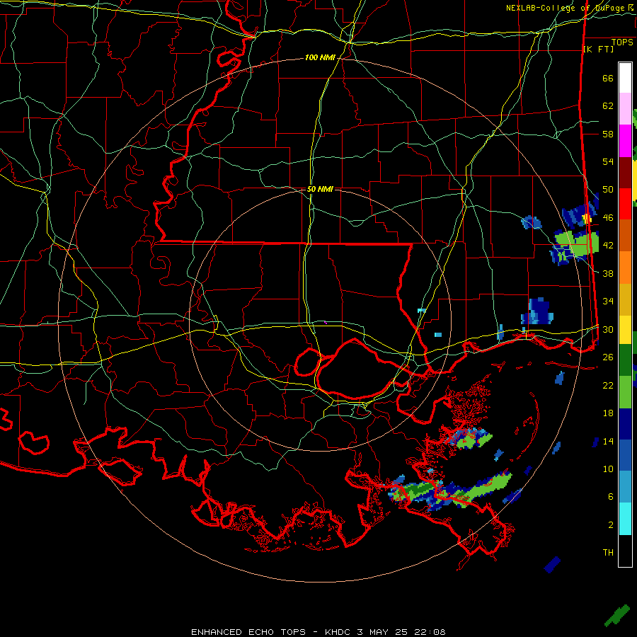Click the '18' legend value
This screenshot has height=637, width=637.
(x=608, y=413)
